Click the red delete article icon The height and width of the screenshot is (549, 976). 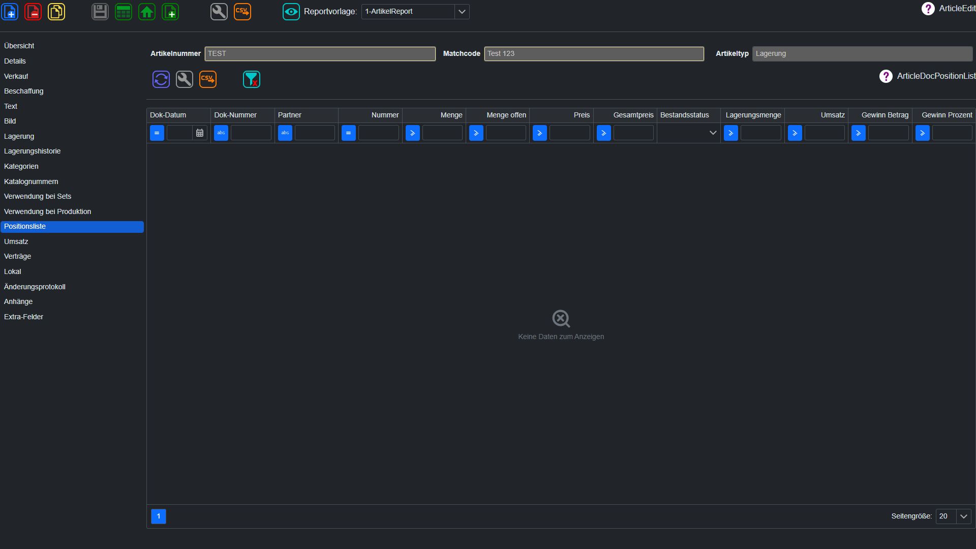tap(33, 11)
